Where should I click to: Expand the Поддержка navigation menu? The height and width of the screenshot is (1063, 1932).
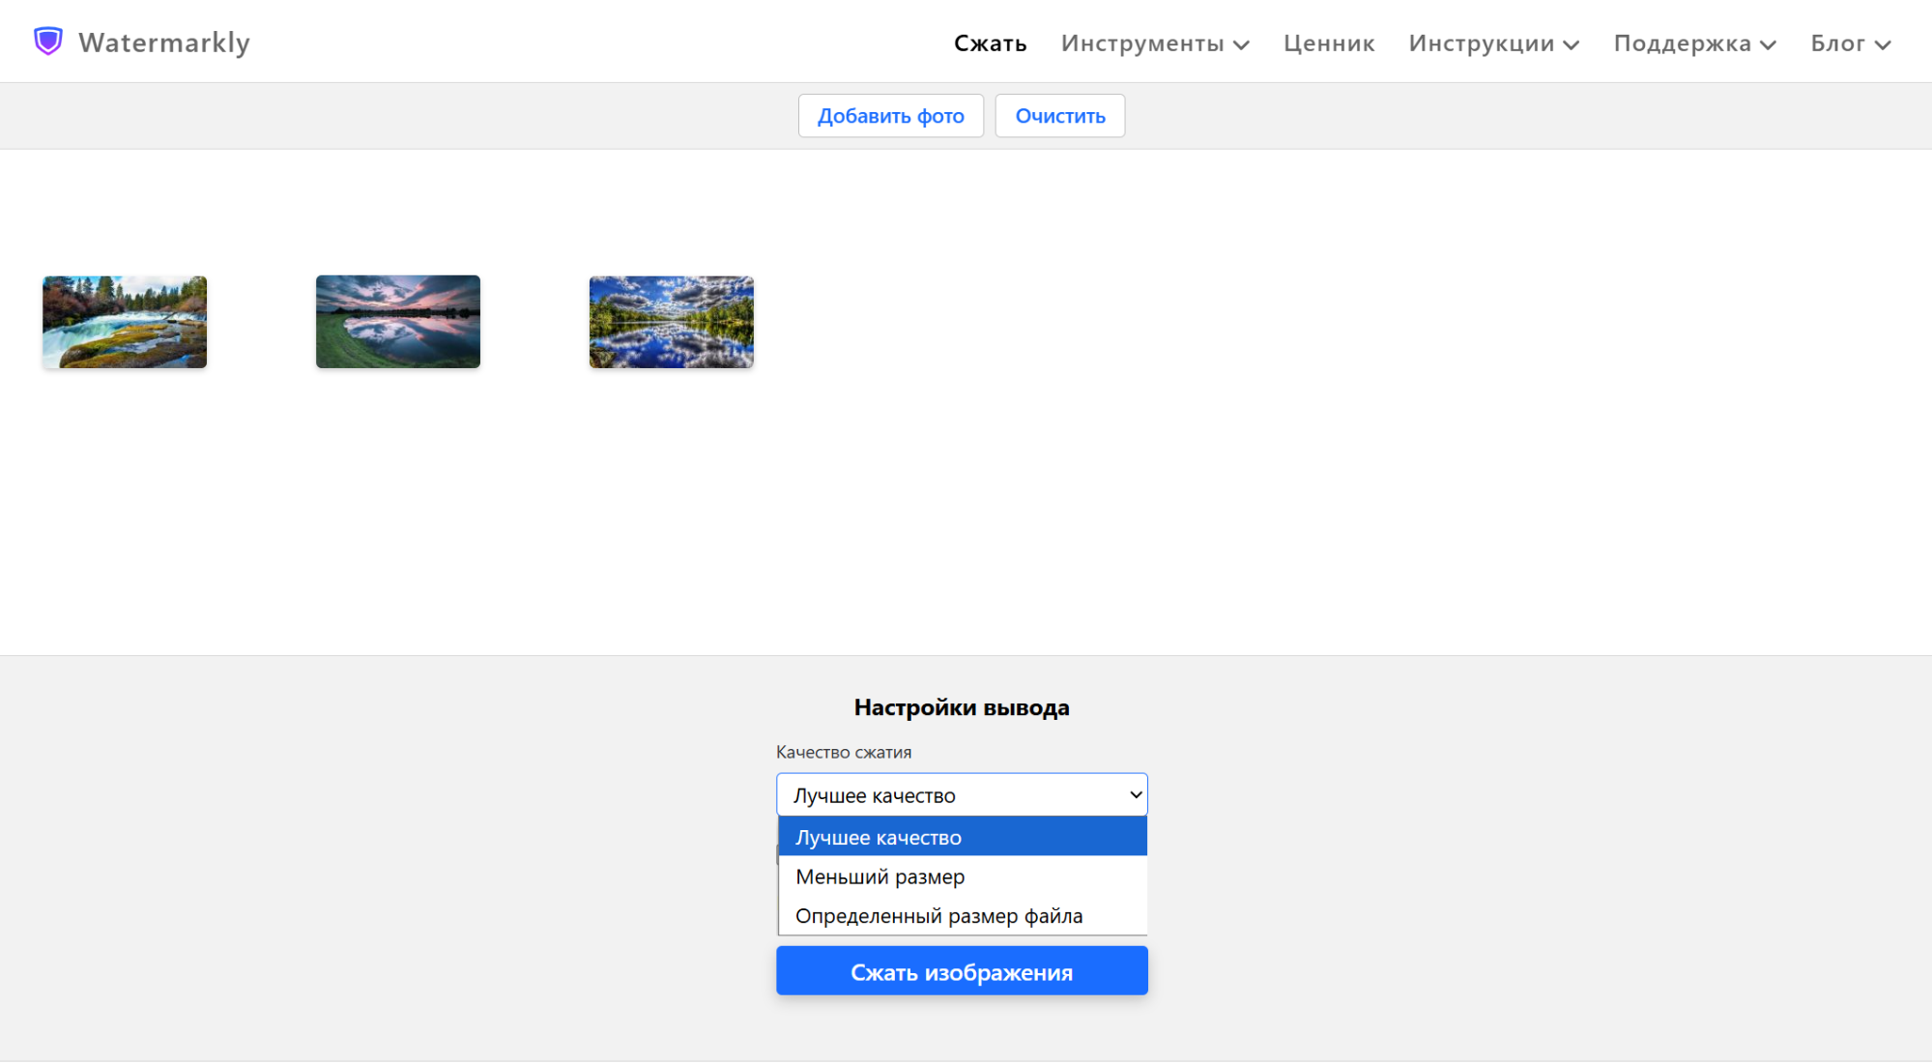click(1695, 43)
